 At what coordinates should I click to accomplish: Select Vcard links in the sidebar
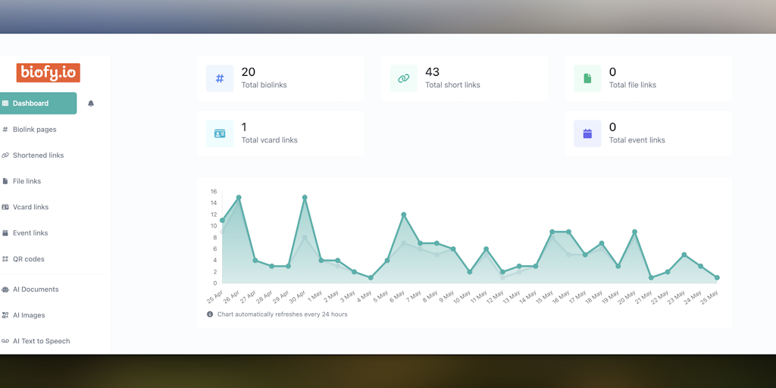(x=30, y=207)
